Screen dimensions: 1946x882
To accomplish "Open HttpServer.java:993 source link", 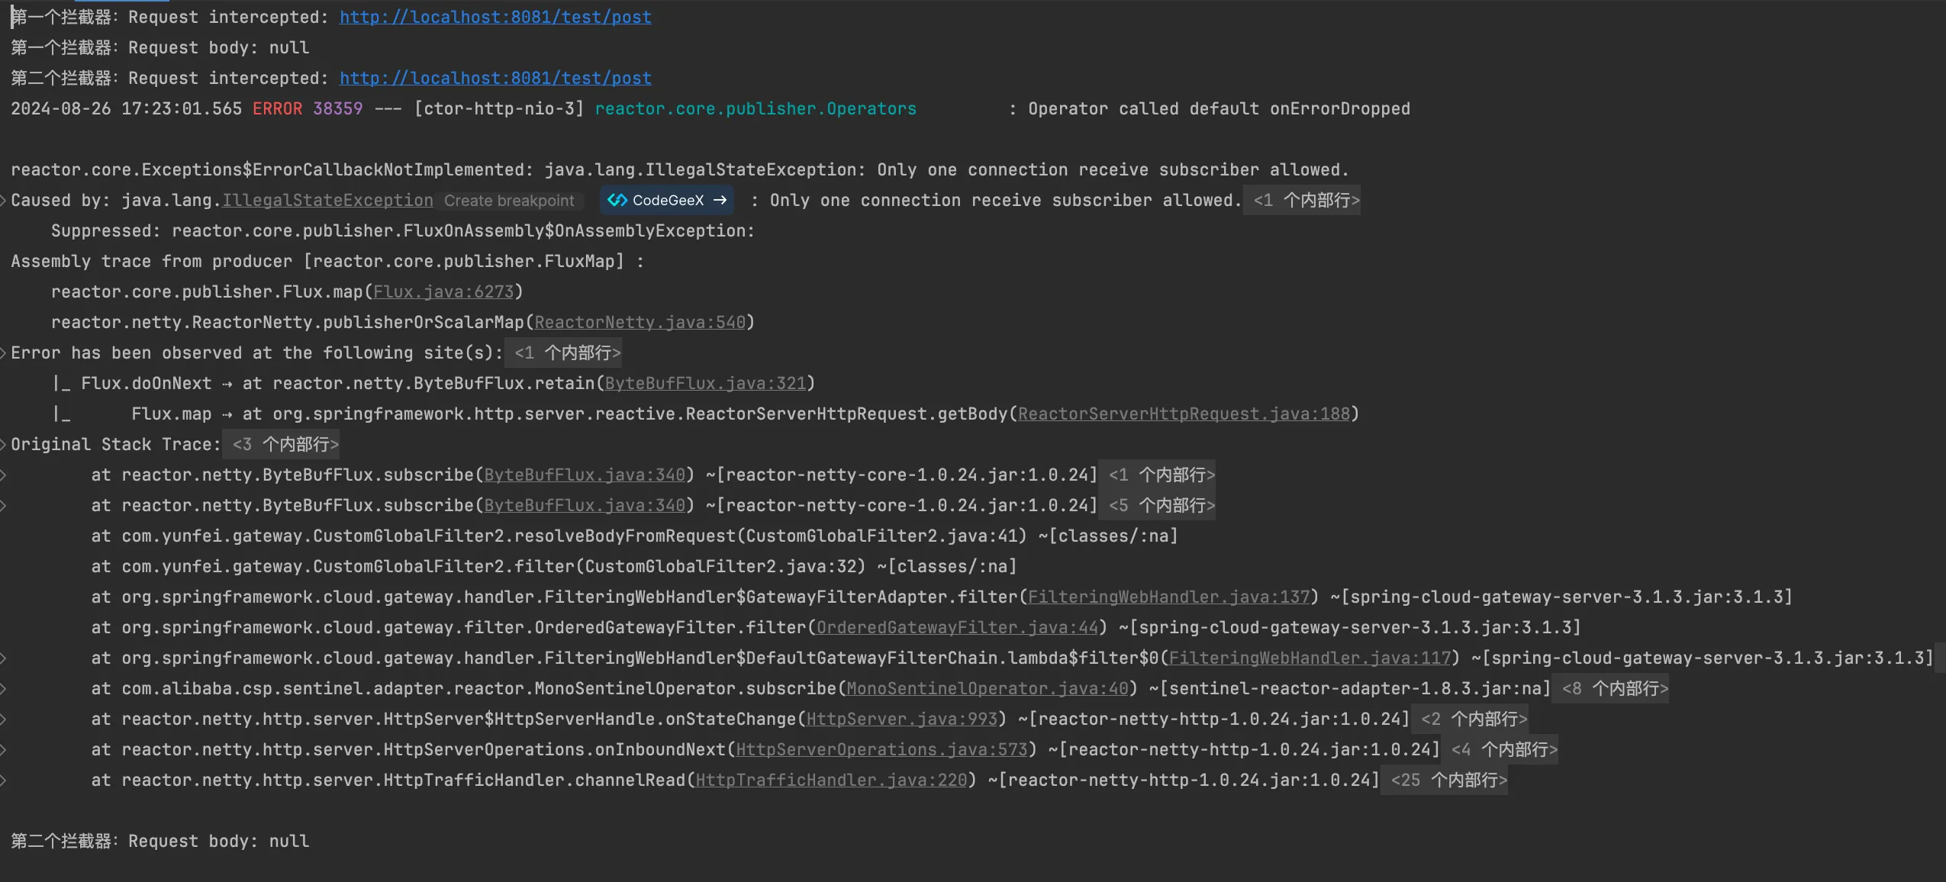I will click(x=902, y=719).
